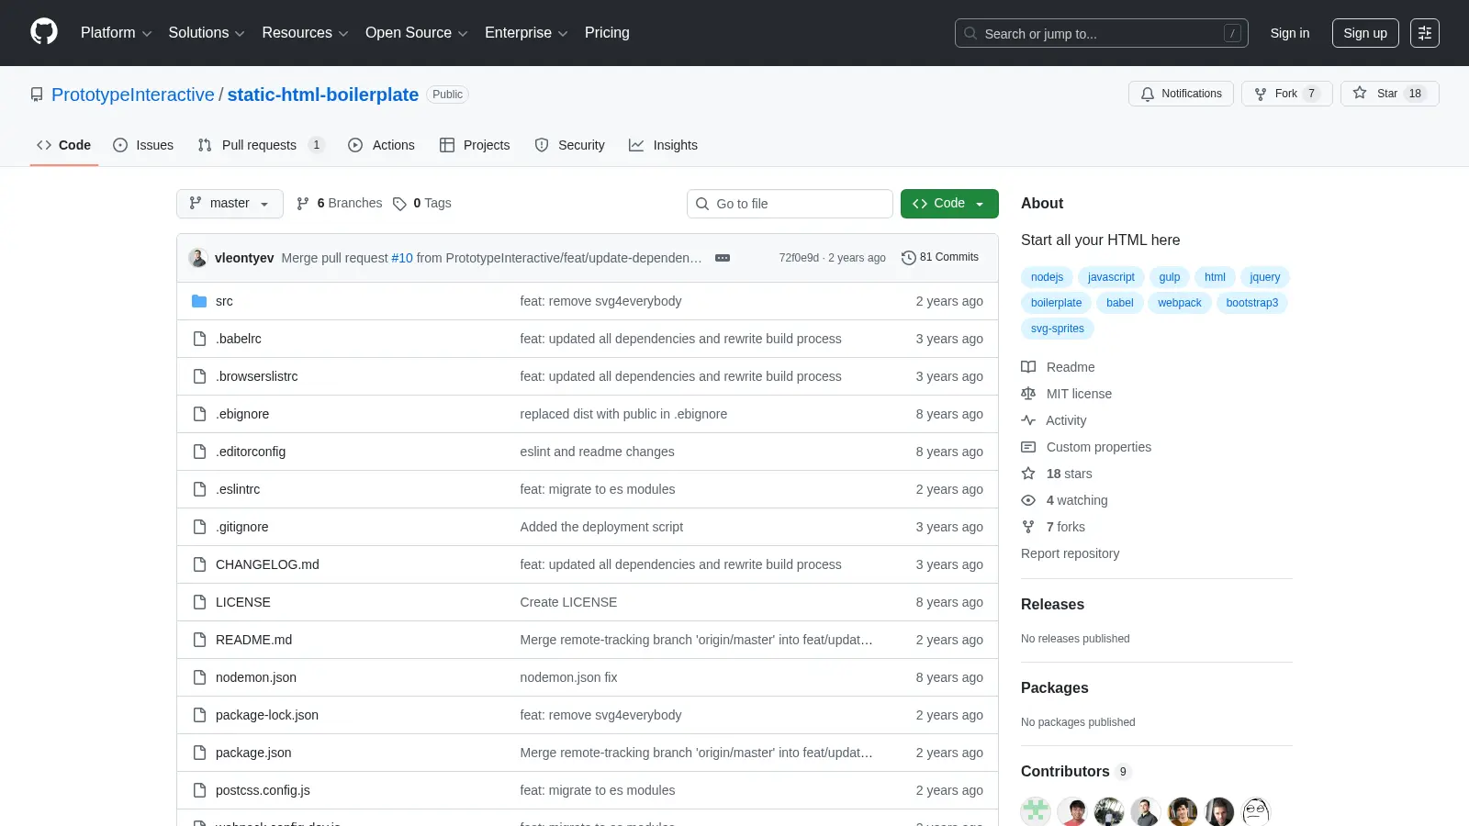Click the eye icon next to watching
The height and width of the screenshot is (826, 1469).
click(x=1028, y=500)
